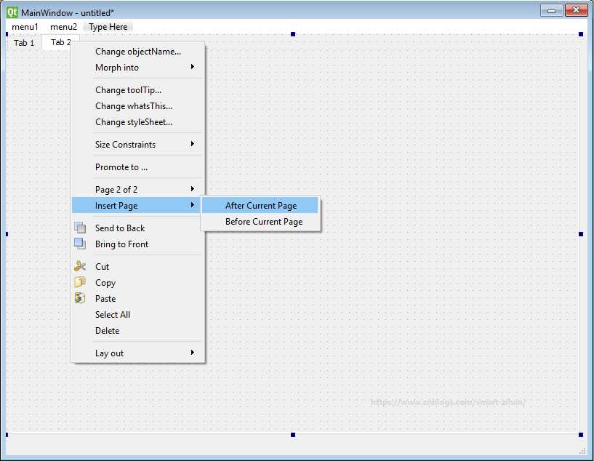Switch to Tab 1

[24, 43]
